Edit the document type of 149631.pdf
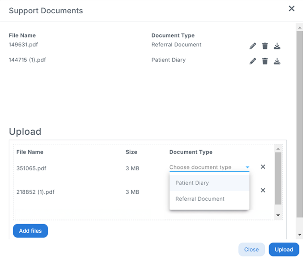The image size is (303, 260). pyautogui.click(x=253, y=46)
